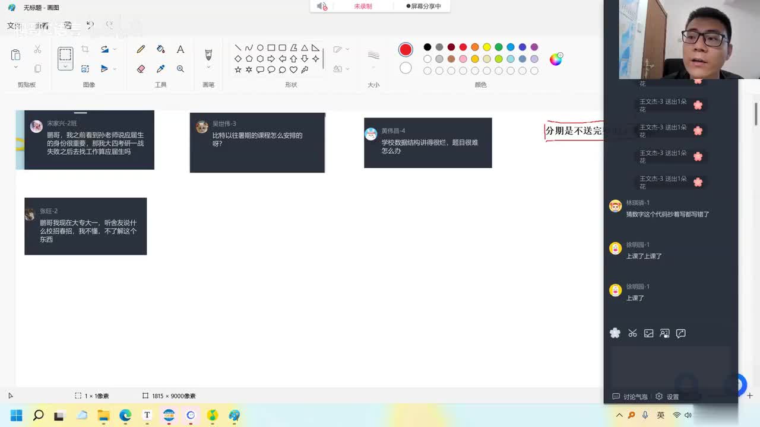Open Microsoft Edge from taskbar

[125, 415]
